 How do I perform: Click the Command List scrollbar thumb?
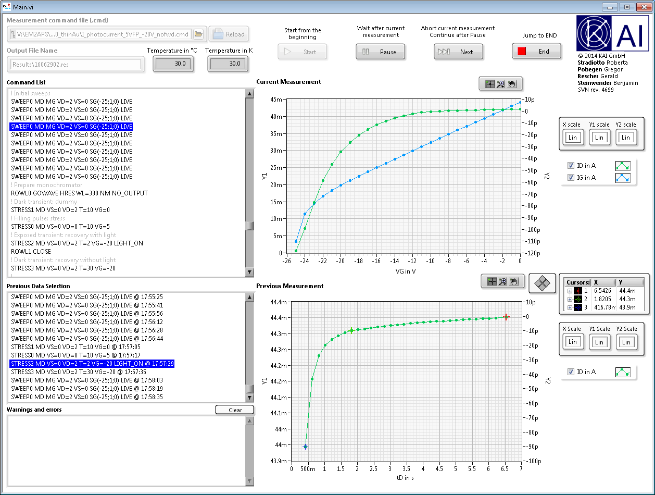coord(249,226)
